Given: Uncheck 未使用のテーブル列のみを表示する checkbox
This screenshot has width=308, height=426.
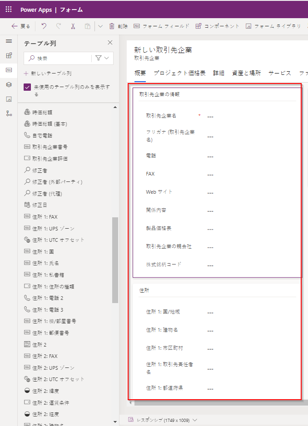Looking at the screenshot, I should point(27,87).
